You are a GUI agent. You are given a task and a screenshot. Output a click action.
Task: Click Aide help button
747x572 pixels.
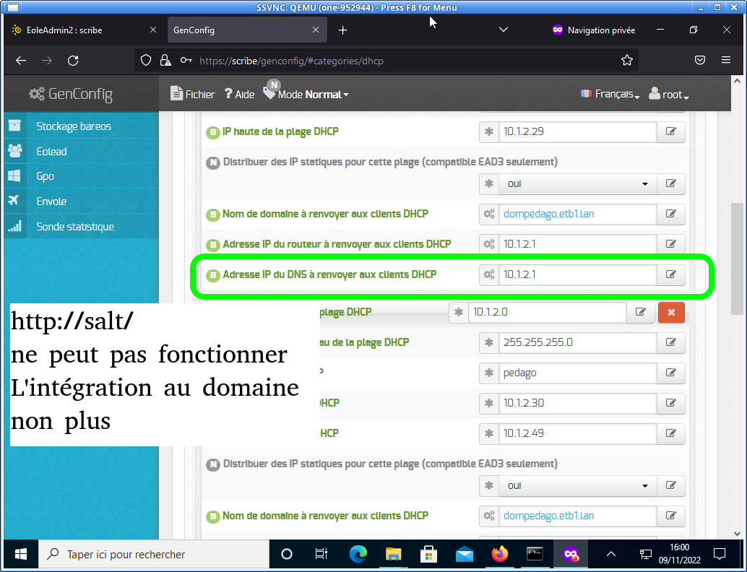(x=239, y=95)
